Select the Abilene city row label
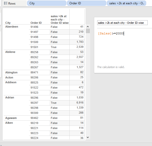 pos(10,52)
